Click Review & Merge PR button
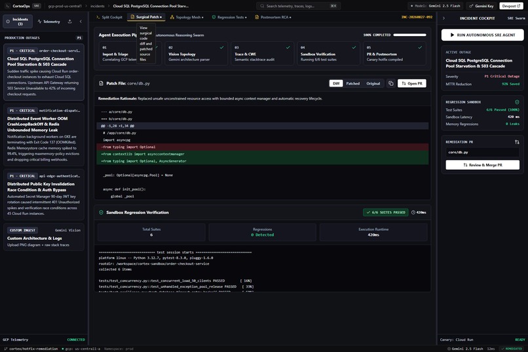This screenshot has height=352, width=528. click(483, 165)
